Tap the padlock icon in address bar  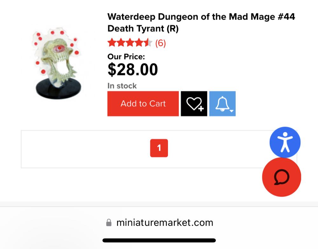[109, 222]
